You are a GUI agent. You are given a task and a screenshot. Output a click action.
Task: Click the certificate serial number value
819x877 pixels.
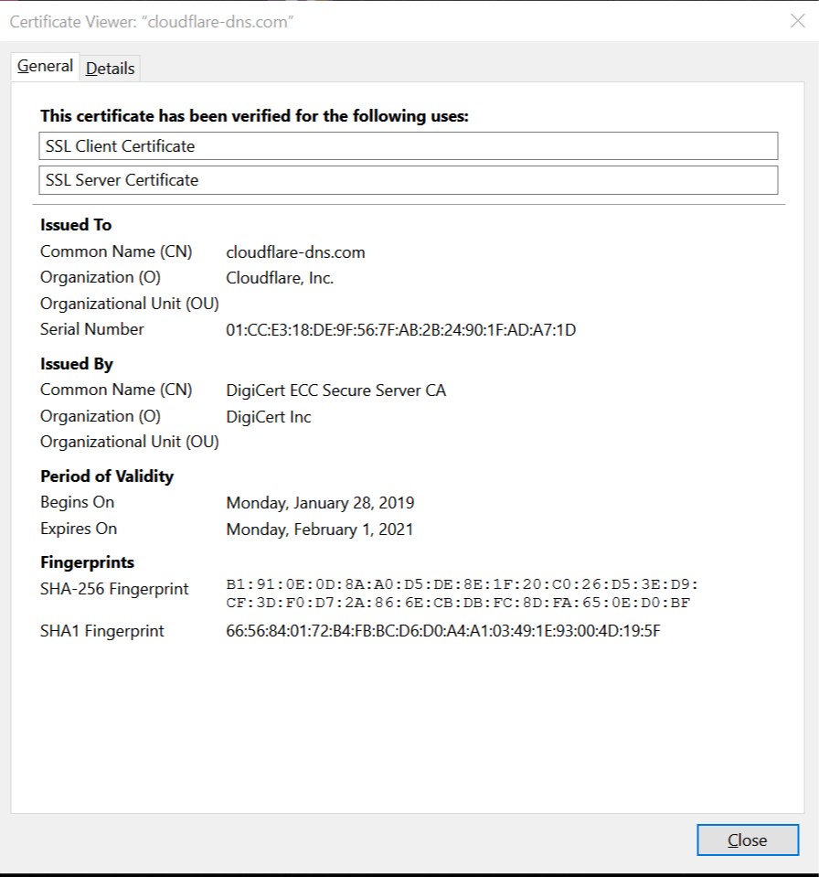click(x=400, y=330)
